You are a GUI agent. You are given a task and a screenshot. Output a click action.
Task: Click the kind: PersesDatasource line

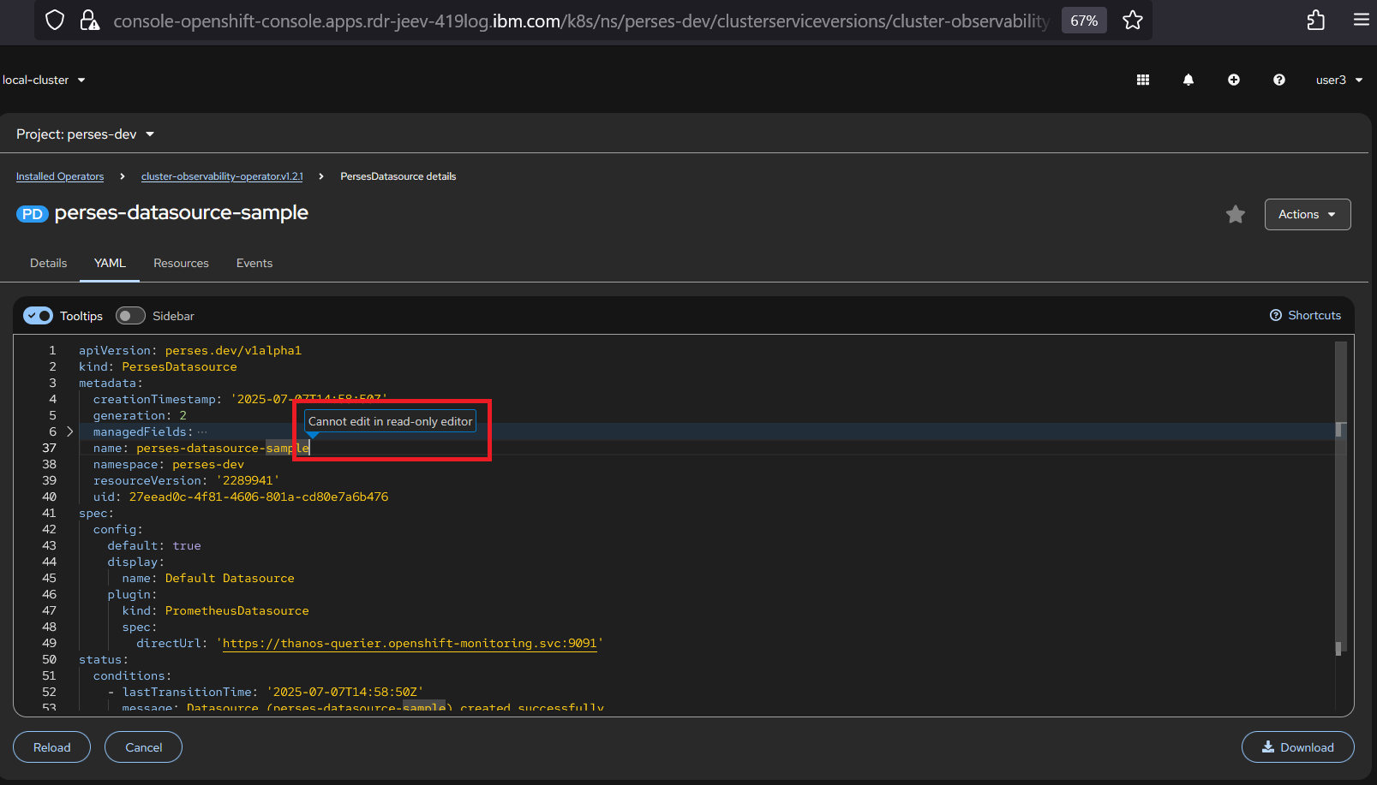click(x=158, y=366)
